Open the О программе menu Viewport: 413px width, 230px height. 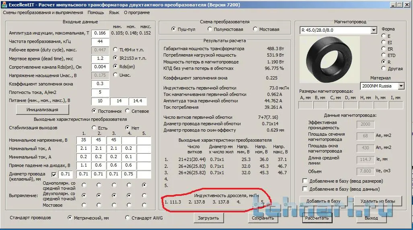pos(137,12)
